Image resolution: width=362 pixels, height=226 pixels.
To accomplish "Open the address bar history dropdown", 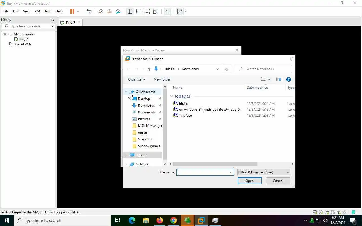I will coord(217,69).
